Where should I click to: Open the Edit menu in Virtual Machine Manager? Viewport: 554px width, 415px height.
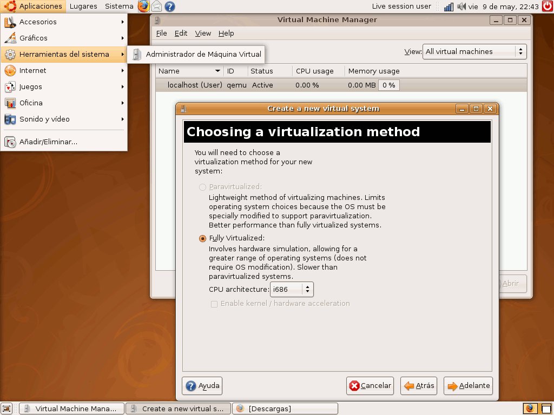click(x=181, y=33)
